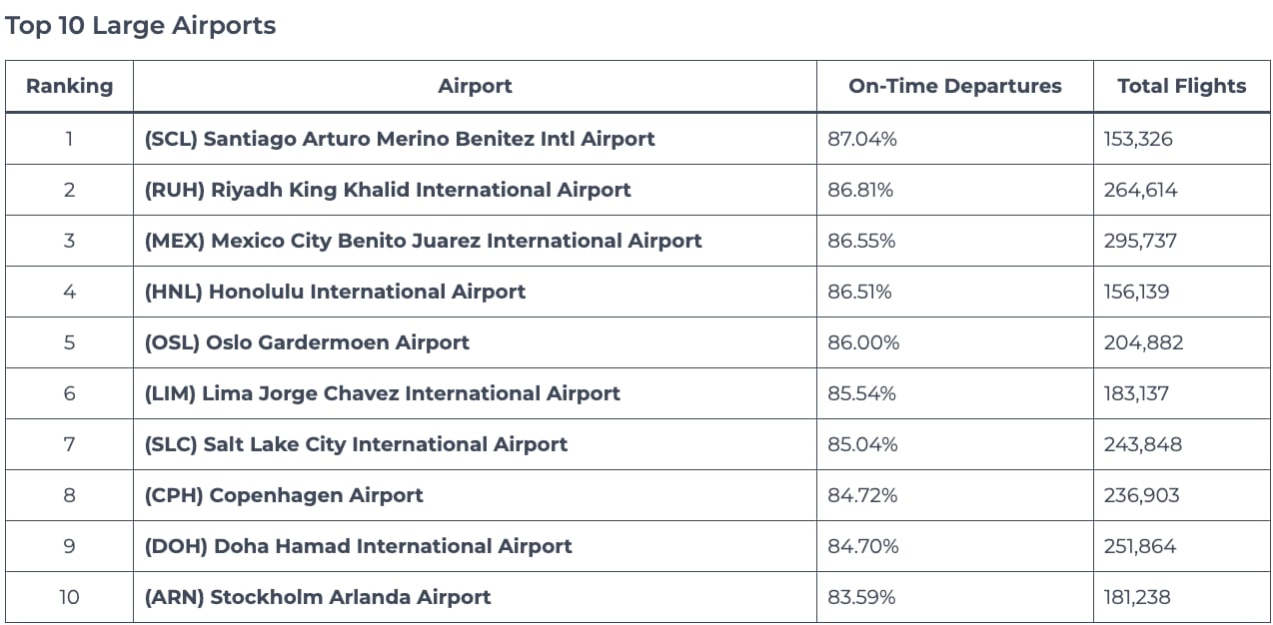Click the Copenhagen Airport entry
The width and height of the screenshot is (1273, 625).
point(284,495)
